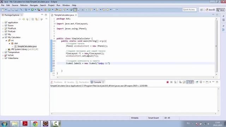
Task: Toggle Scroll Lock in console toolbar
Action: pos(184,82)
